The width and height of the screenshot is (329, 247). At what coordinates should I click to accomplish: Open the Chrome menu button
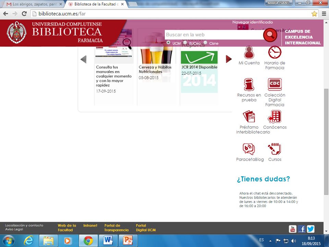pyautogui.click(x=324, y=14)
